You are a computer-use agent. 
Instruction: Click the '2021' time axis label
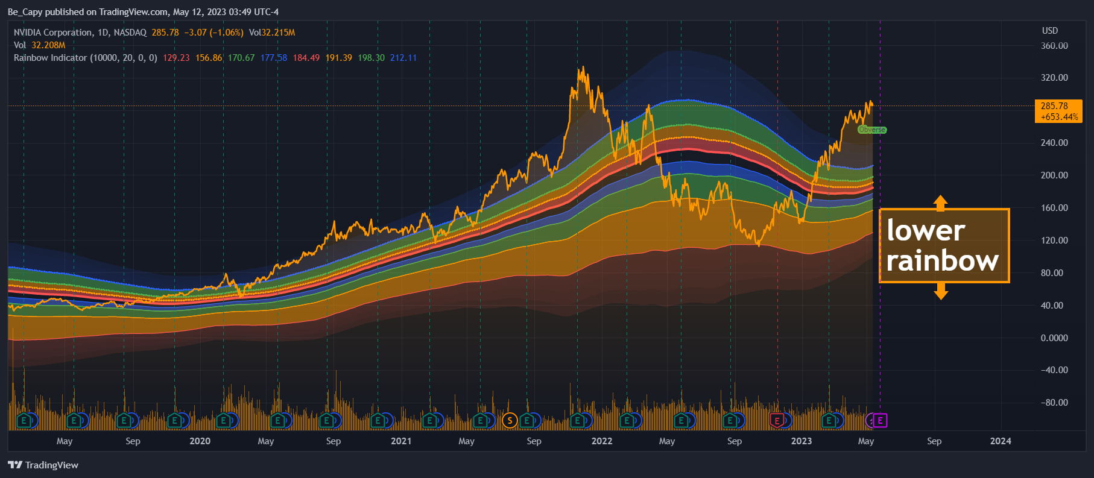click(x=401, y=441)
